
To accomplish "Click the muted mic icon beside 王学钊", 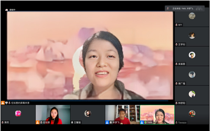I will click(x=176, y=44).
